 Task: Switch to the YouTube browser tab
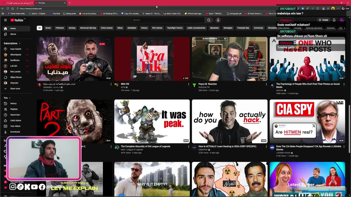tap(50, 3)
